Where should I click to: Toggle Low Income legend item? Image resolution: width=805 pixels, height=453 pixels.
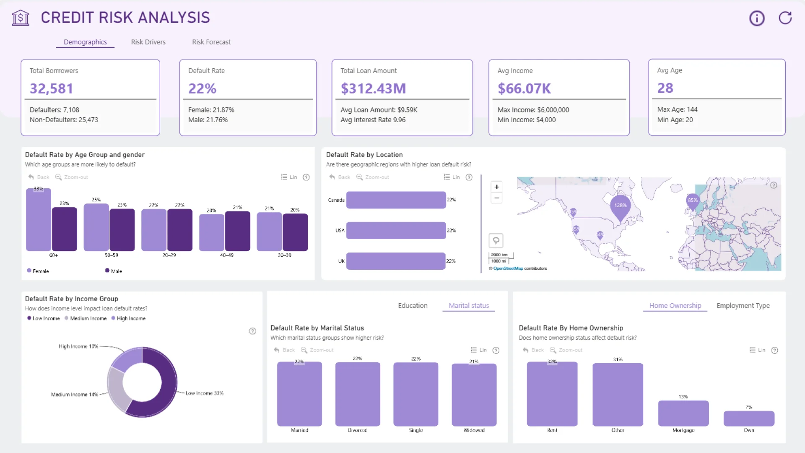43,318
